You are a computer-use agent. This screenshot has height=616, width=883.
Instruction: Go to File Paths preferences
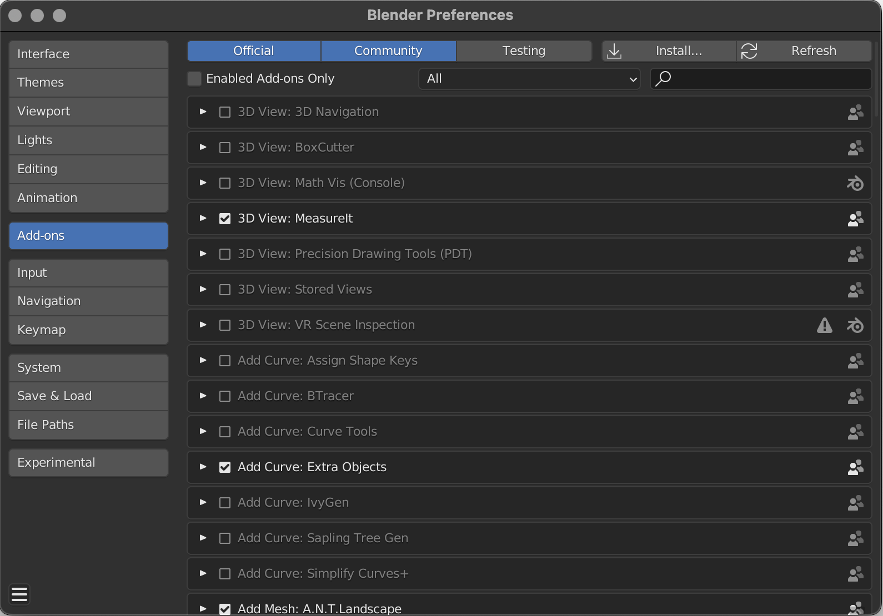pyautogui.click(x=89, y=425)
